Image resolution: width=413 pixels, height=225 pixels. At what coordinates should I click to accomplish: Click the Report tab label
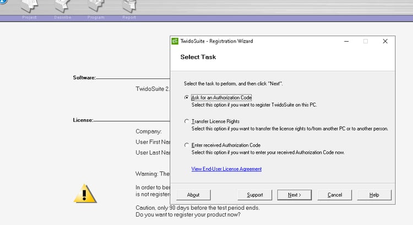(x=129, y=18)
